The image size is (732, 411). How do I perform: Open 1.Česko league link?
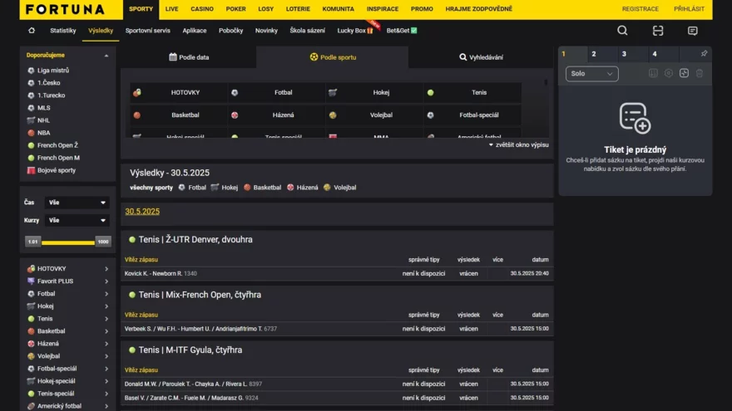tap(48, 83)
